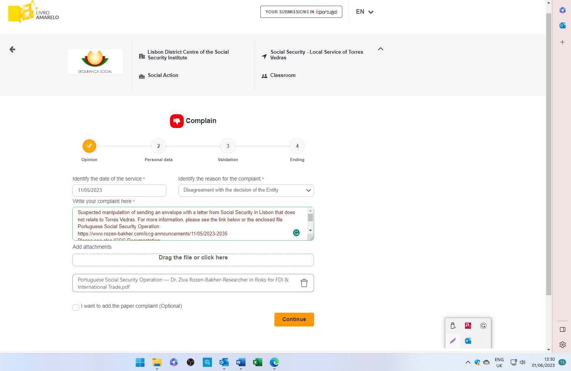Click the ENG UK language indicator

click(499, 363)
